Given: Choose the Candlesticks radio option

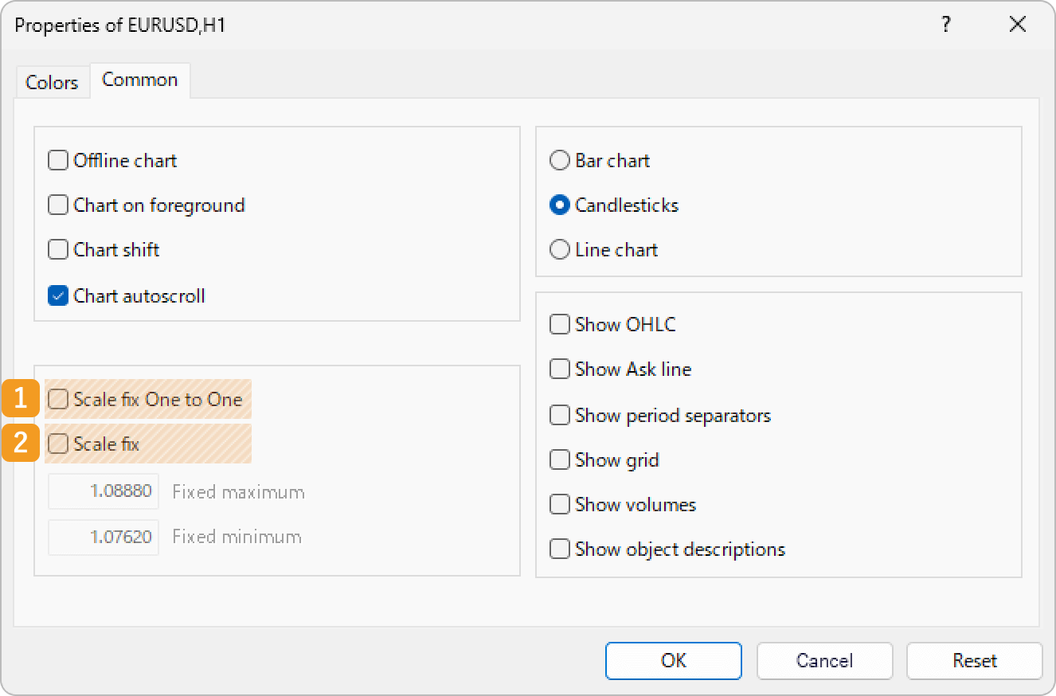Looking at the screenshot, I should click(x=560, y=205).
